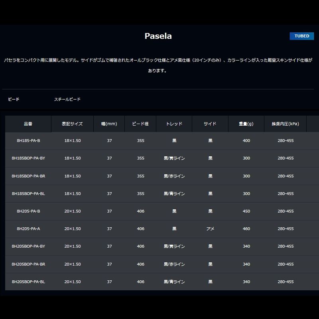Click size 20×1.50 in 8H205-PA-B row

73,211
